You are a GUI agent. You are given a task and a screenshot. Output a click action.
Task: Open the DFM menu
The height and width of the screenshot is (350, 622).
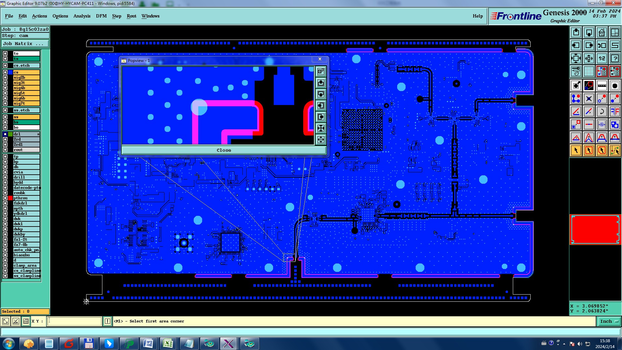coord(101,16)
